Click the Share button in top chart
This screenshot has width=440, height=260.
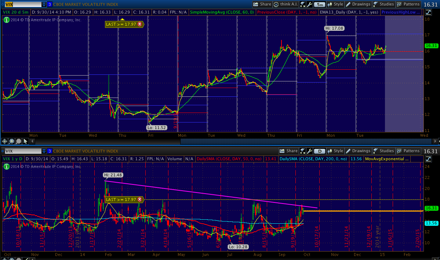coord(262,4)
